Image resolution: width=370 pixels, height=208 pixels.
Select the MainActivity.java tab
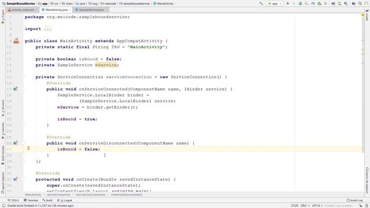pos(56,10)
